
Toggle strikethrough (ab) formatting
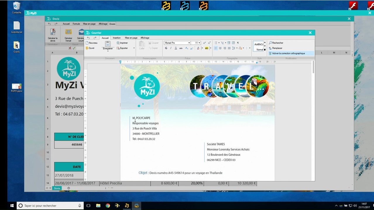point(181,48)
